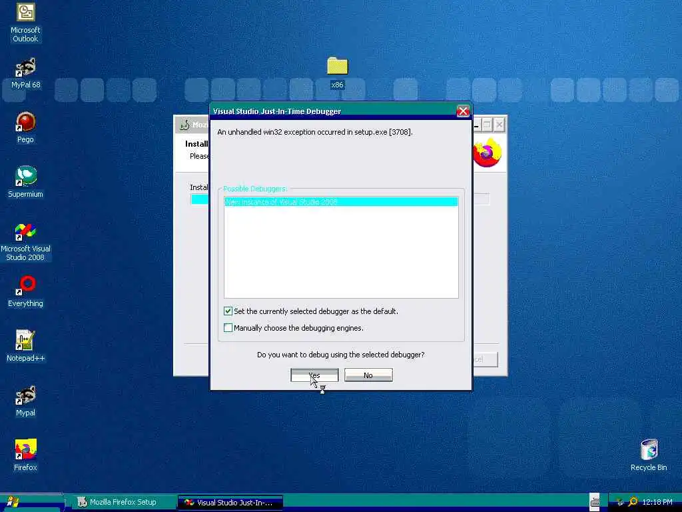The image size is (682, 512).
Task: Open the on-screen keyboard tray icon
Action: point(595,502)
